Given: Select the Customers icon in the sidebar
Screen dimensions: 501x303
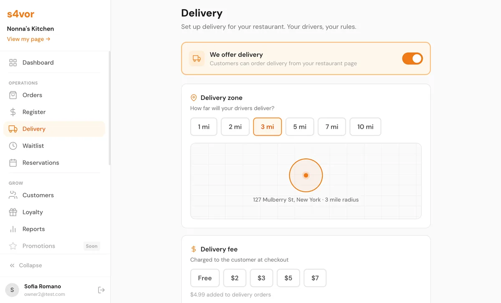Looking at the screenshot, I should click(13, 195).
